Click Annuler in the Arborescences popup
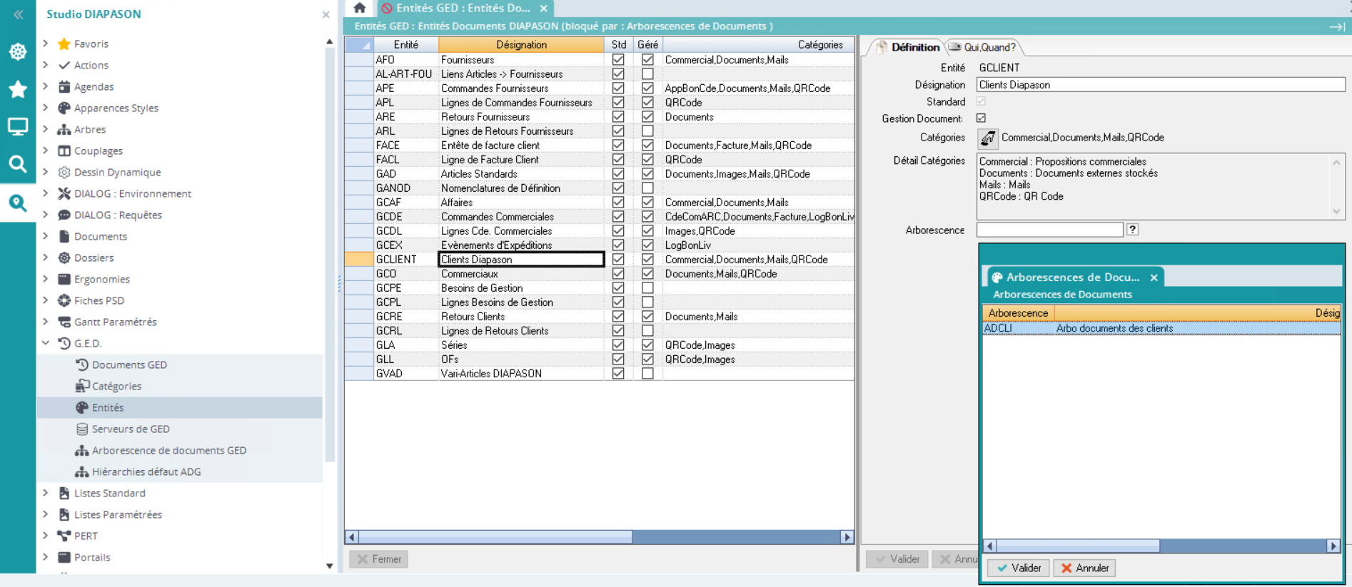Viewport: 1352px width, 587px height. pos(1084,568)
